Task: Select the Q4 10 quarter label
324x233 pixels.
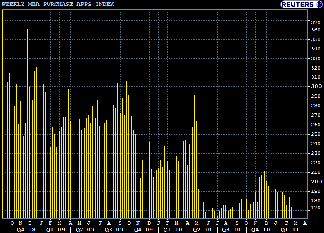Action: coord(261,229)
